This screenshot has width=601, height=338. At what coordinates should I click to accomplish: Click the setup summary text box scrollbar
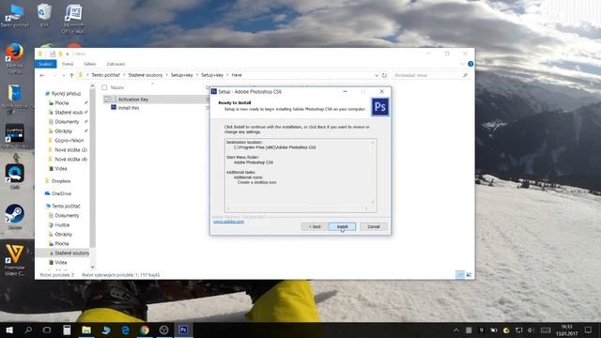(373, 173)
